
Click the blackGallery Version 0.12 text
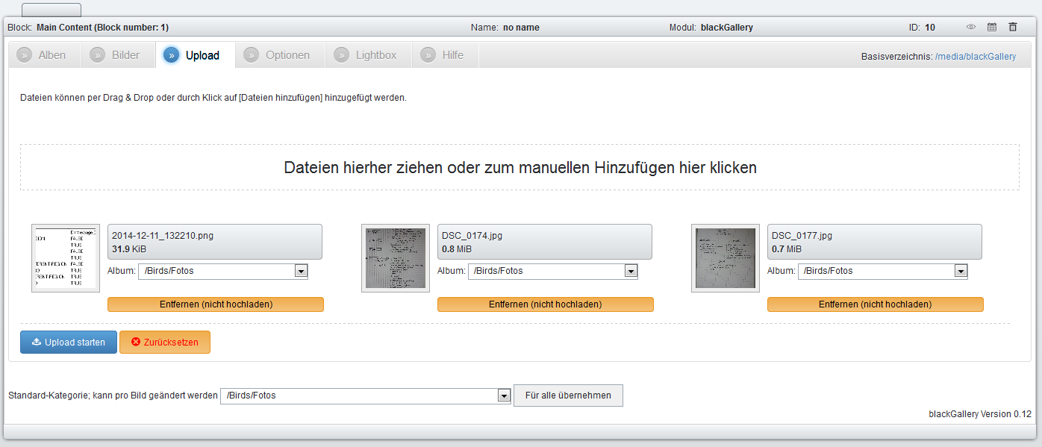tap(980, 414)
